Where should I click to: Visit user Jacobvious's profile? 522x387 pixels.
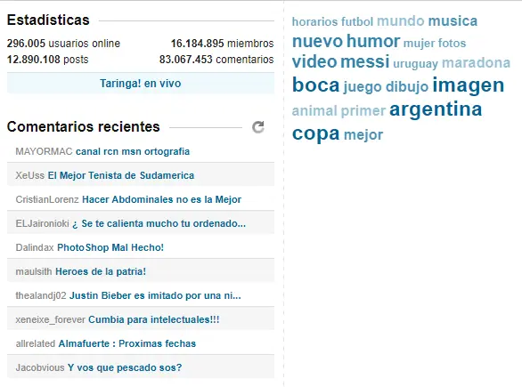click(x=40, y=367)
